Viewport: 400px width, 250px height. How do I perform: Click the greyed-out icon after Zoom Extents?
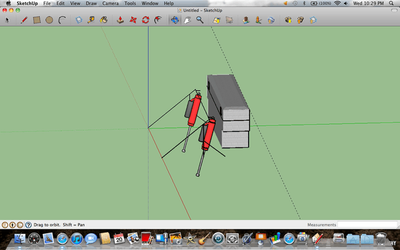pos(229,20)
